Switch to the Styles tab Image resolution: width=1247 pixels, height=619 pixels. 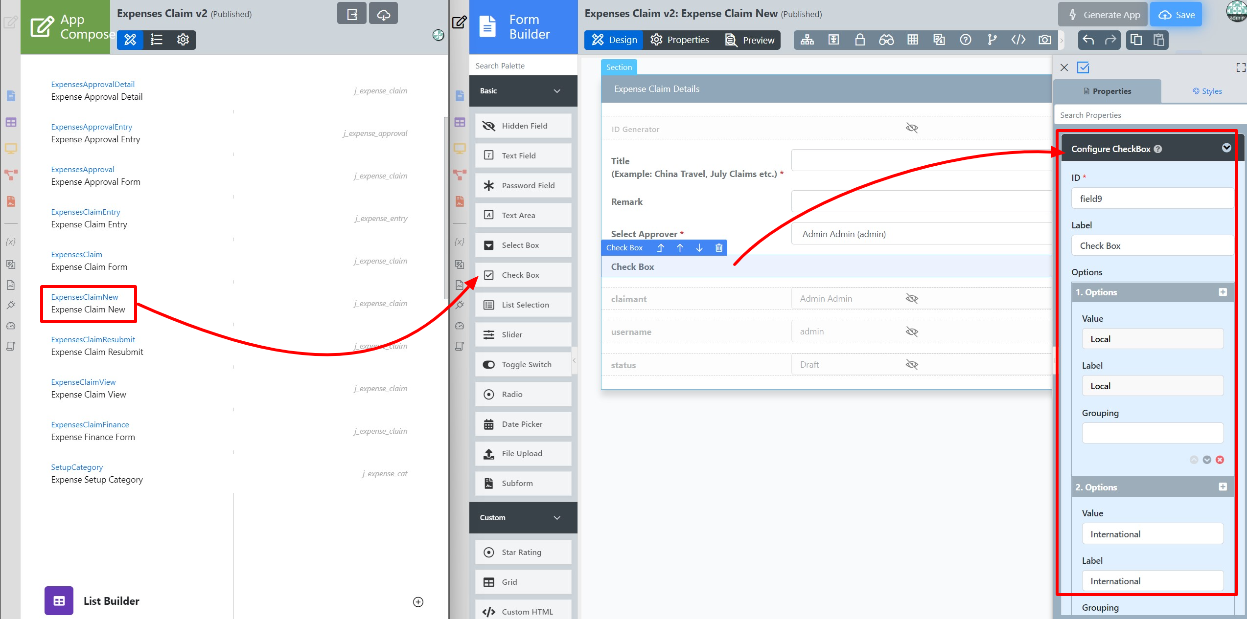[1207, 91]
